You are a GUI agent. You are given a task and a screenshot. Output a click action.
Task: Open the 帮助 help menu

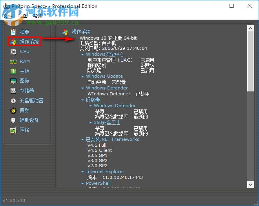[x=38, y=16]
